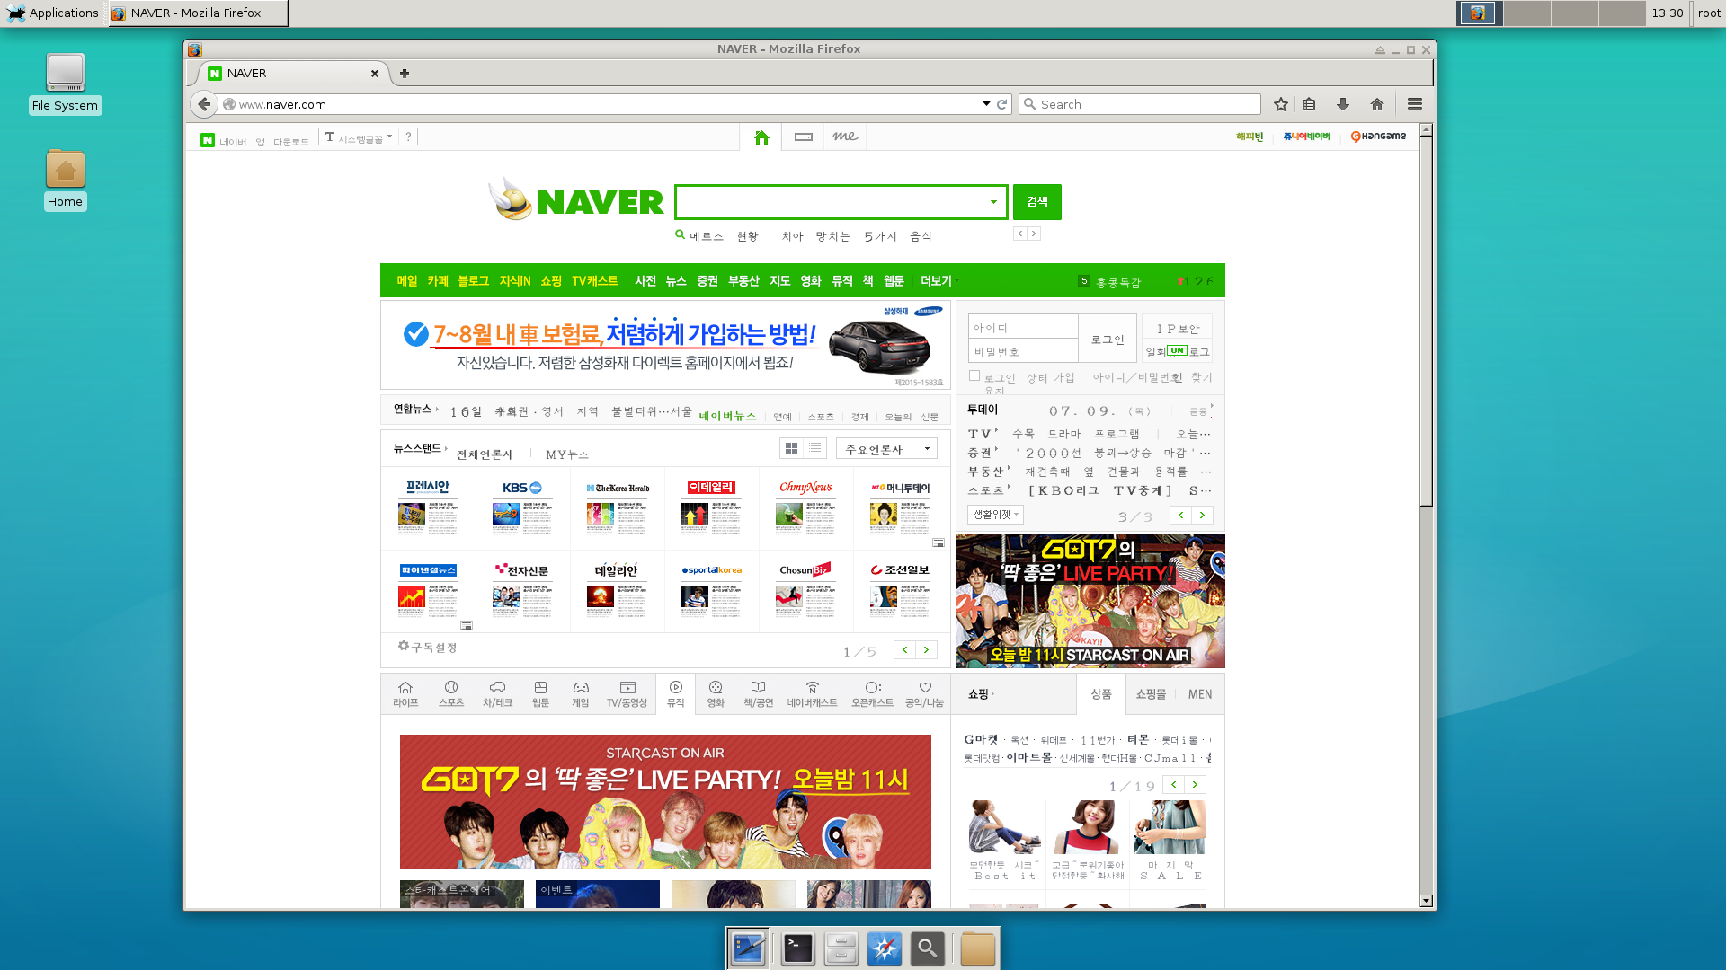Select the 뮤직 category tab

(x=675, y=694)
